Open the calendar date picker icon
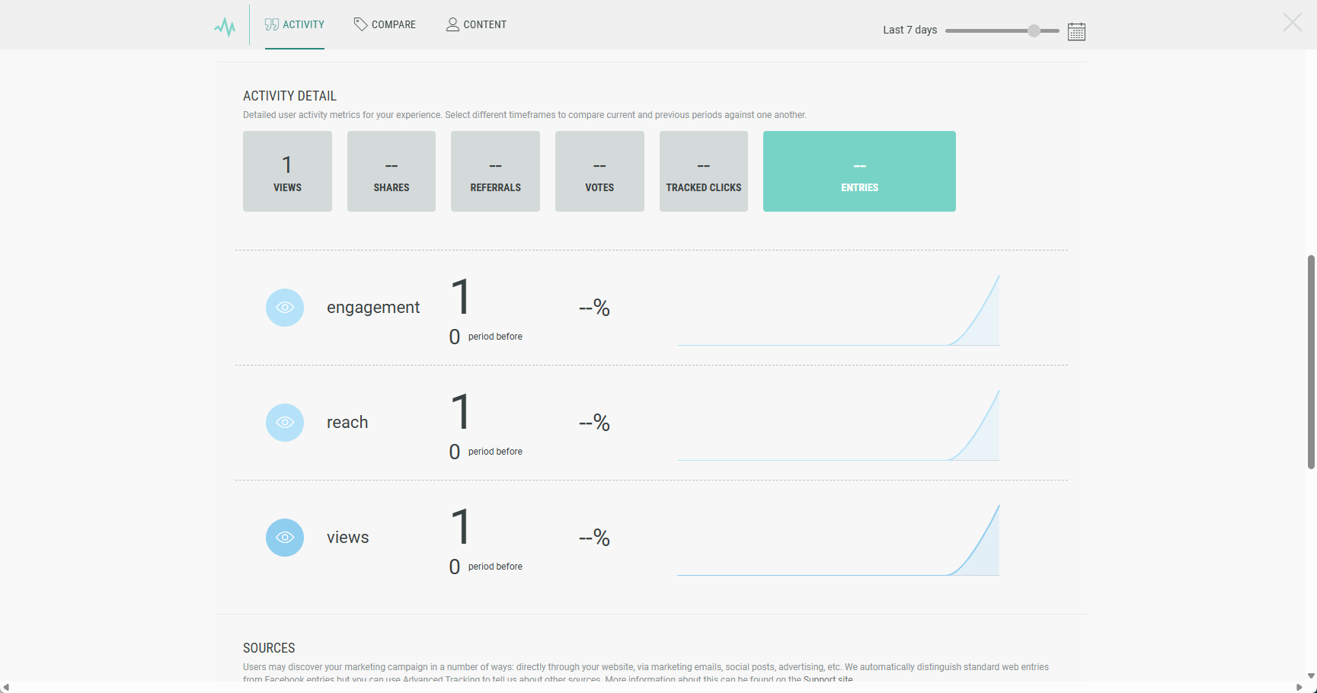This screenshot has width=1317, height=693. tap(1076, 31)
